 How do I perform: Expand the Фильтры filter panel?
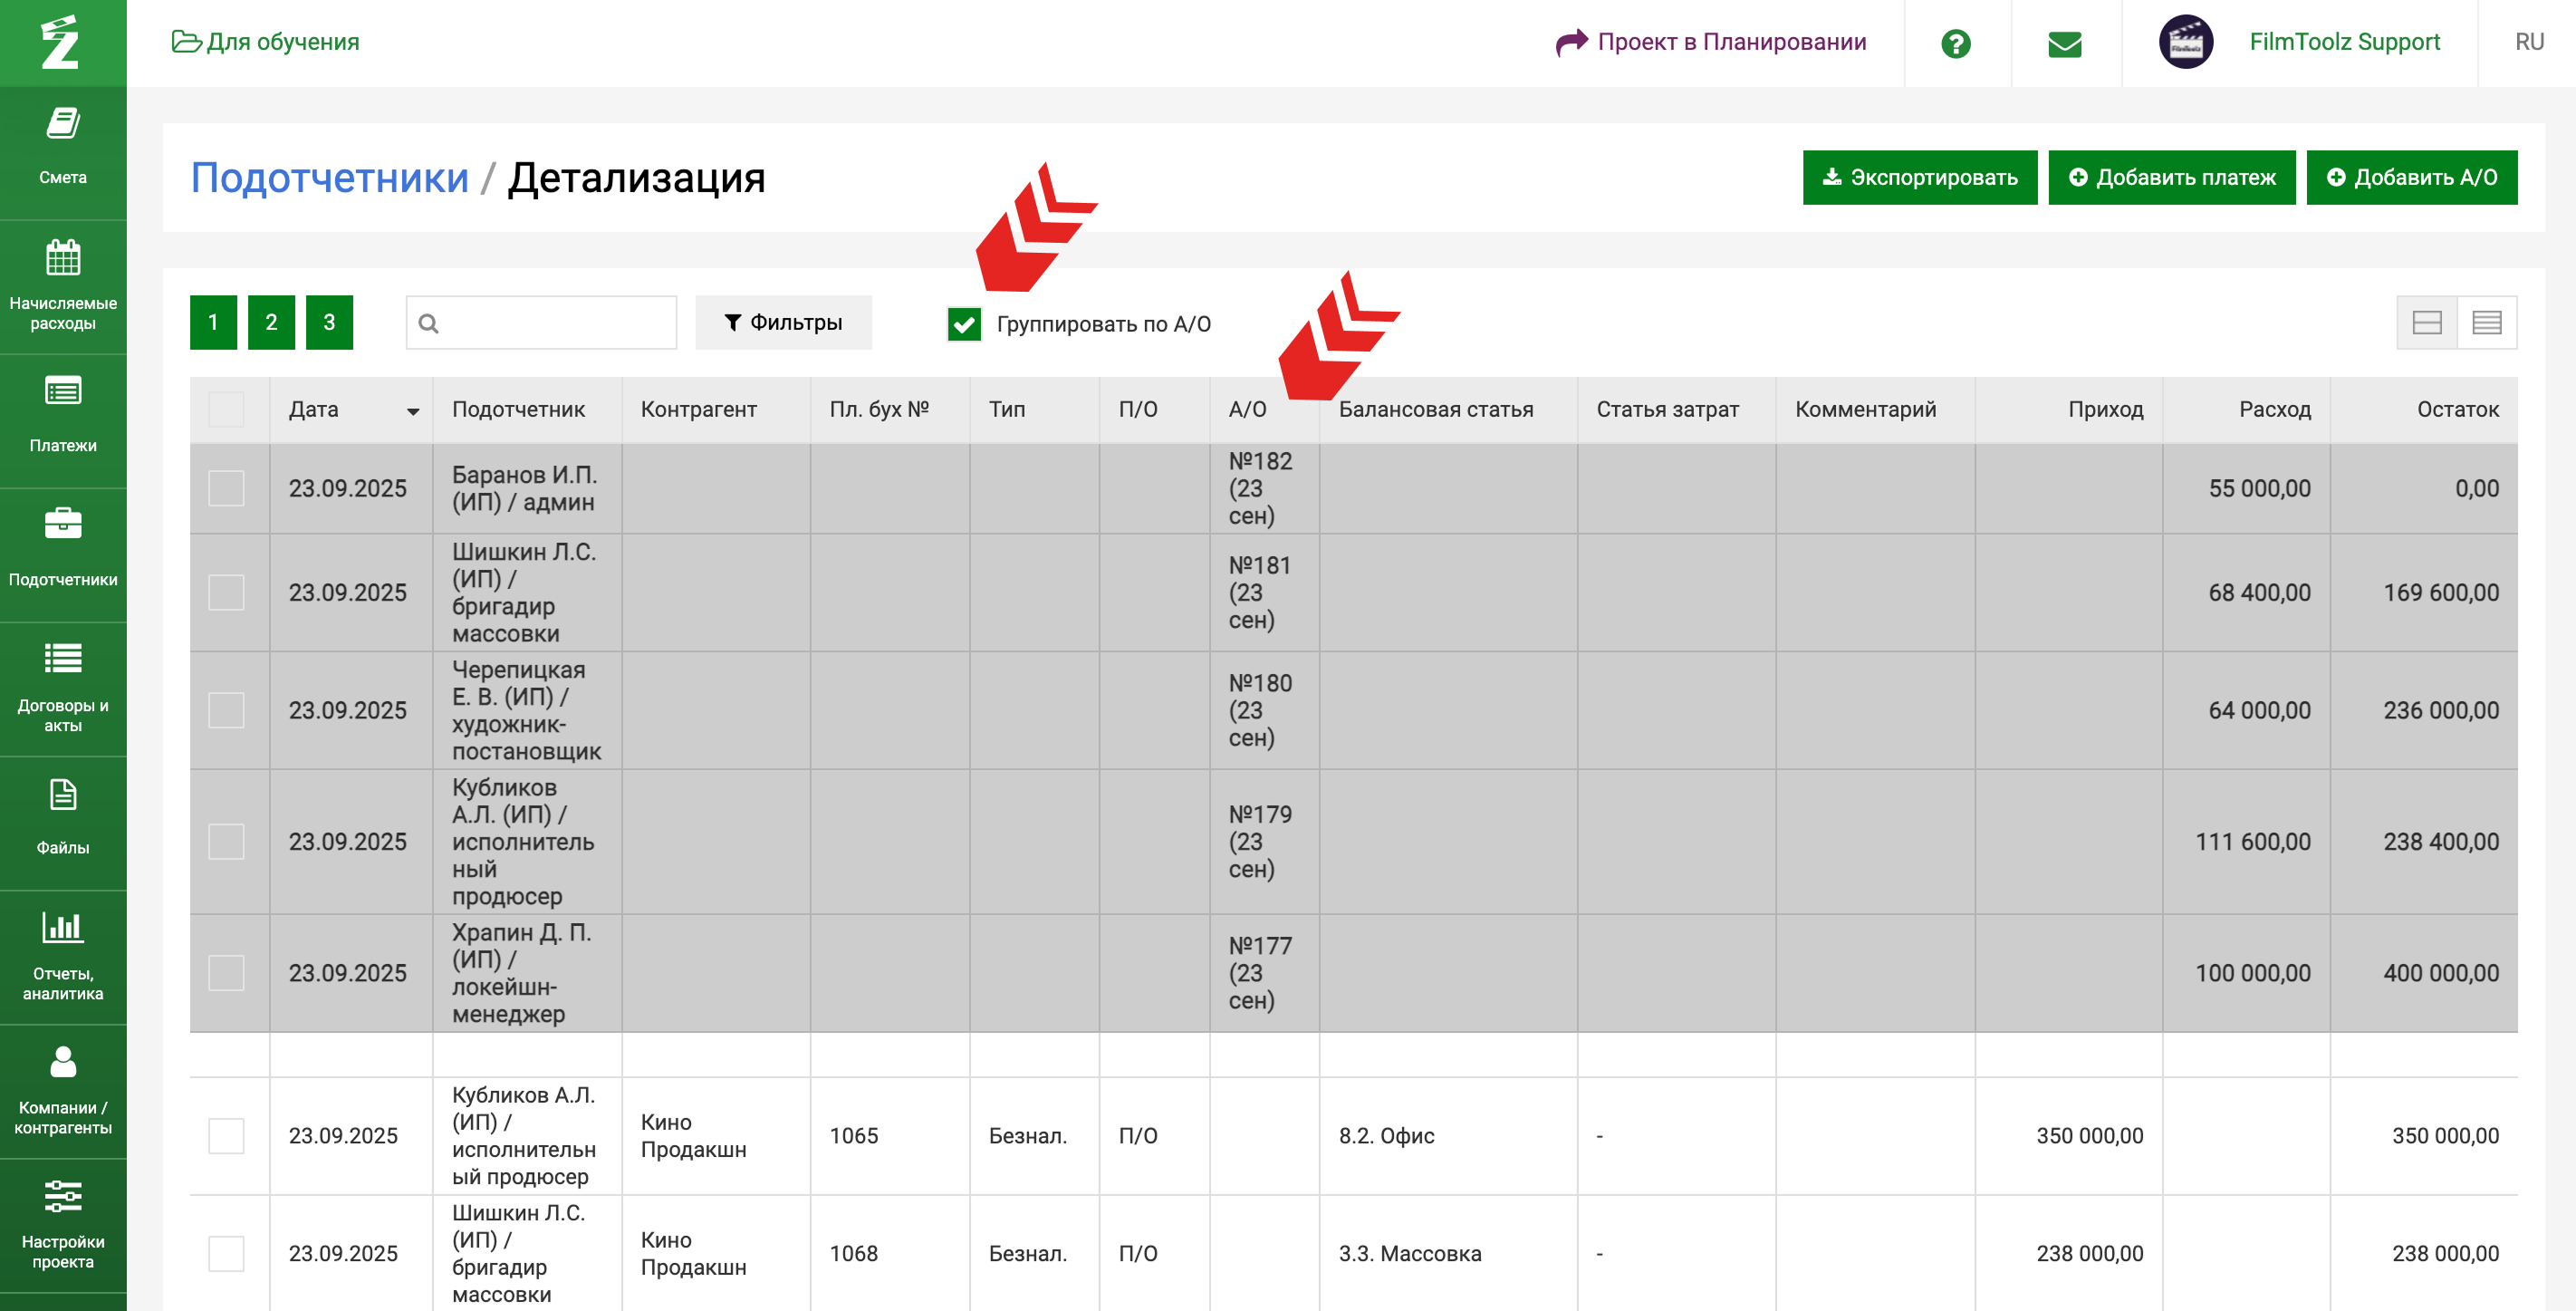[x=783, y=322]
